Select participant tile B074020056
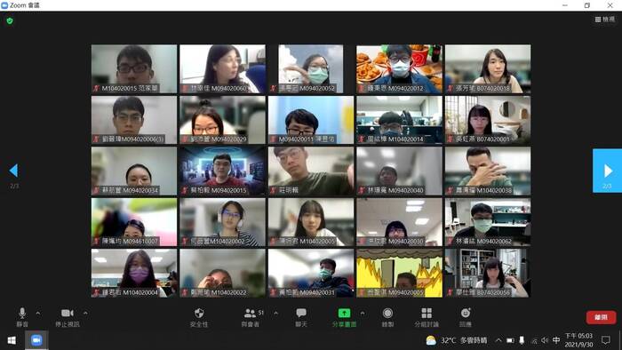 click(x=488, y=273)
